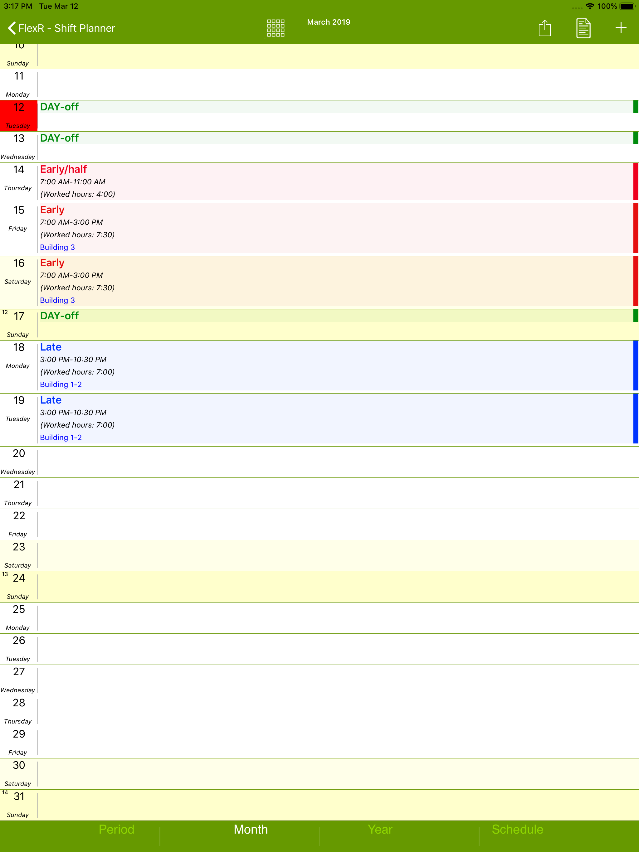Tap the red color strip on Friday's Early shift

tap(636, 228)
